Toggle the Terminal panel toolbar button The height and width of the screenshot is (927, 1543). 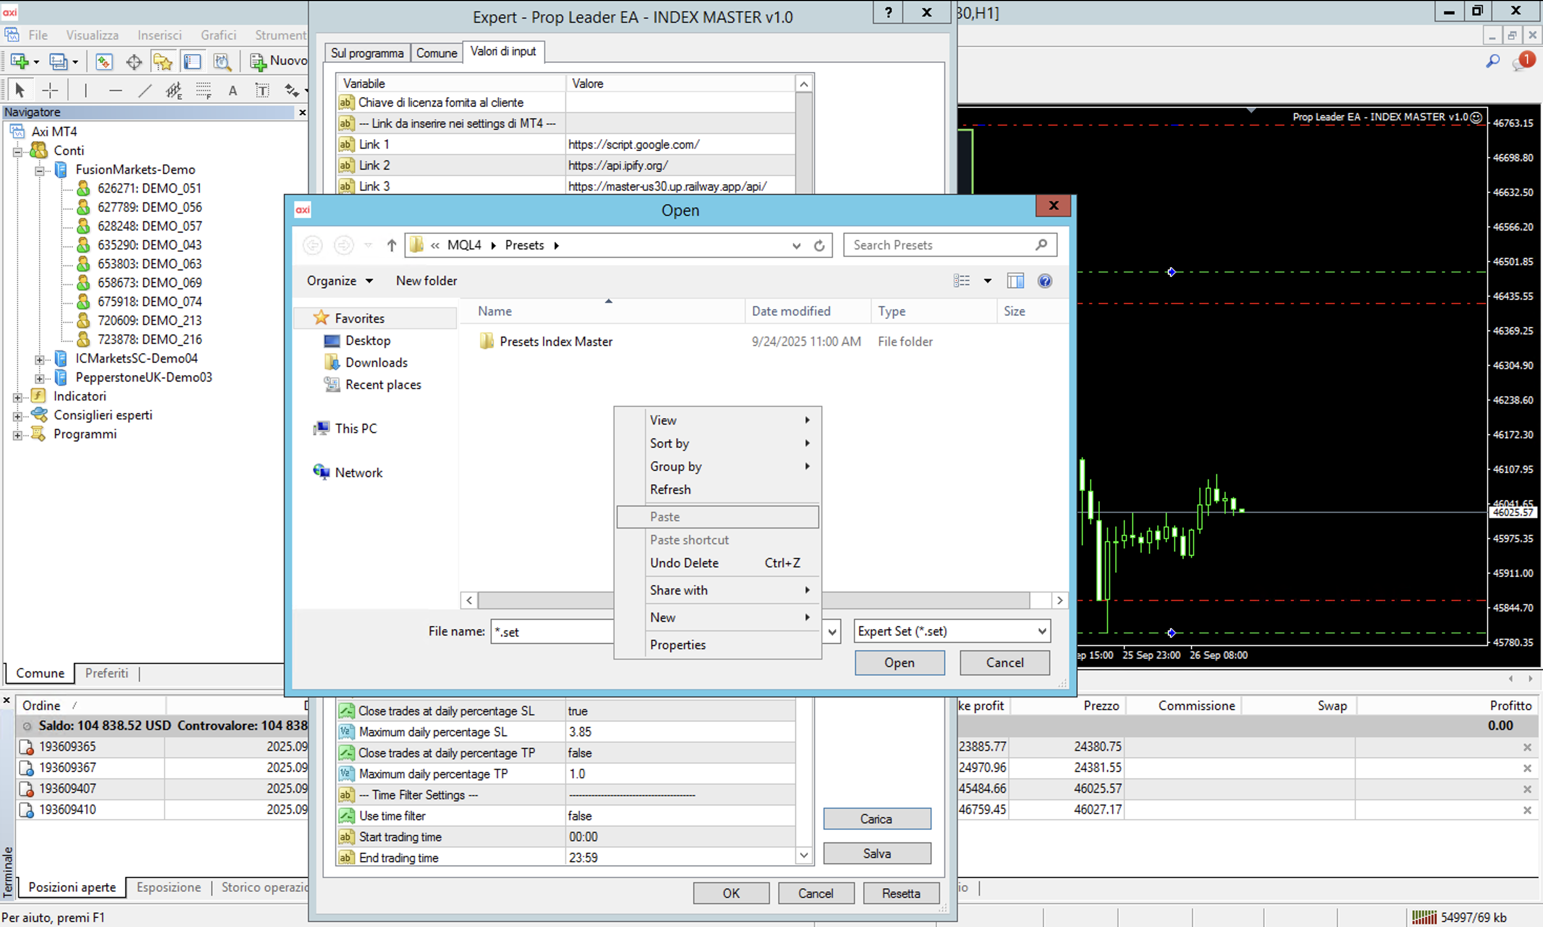pyautogui.click(x=193, y=61)
